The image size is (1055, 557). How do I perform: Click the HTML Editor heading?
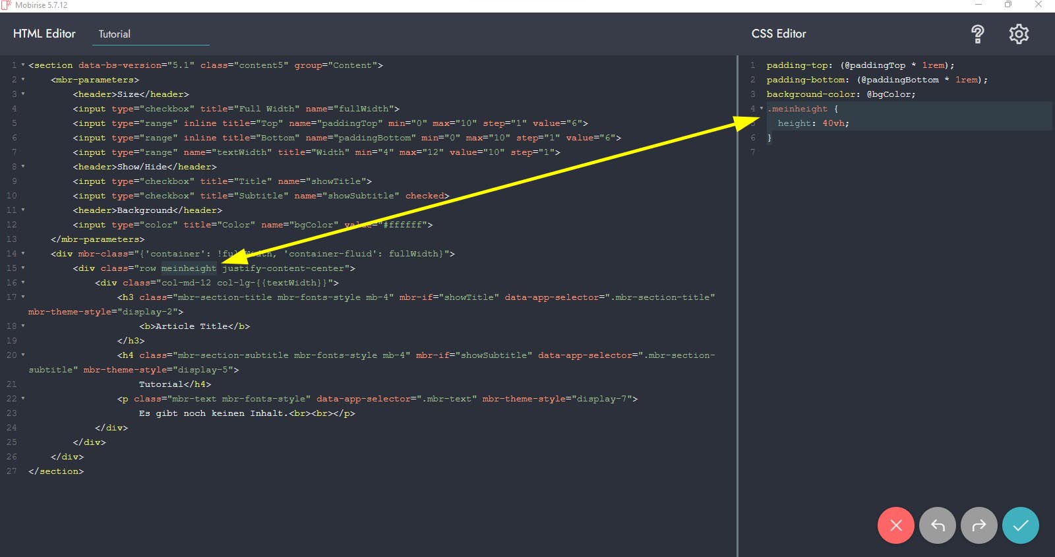tap(44, 34)
